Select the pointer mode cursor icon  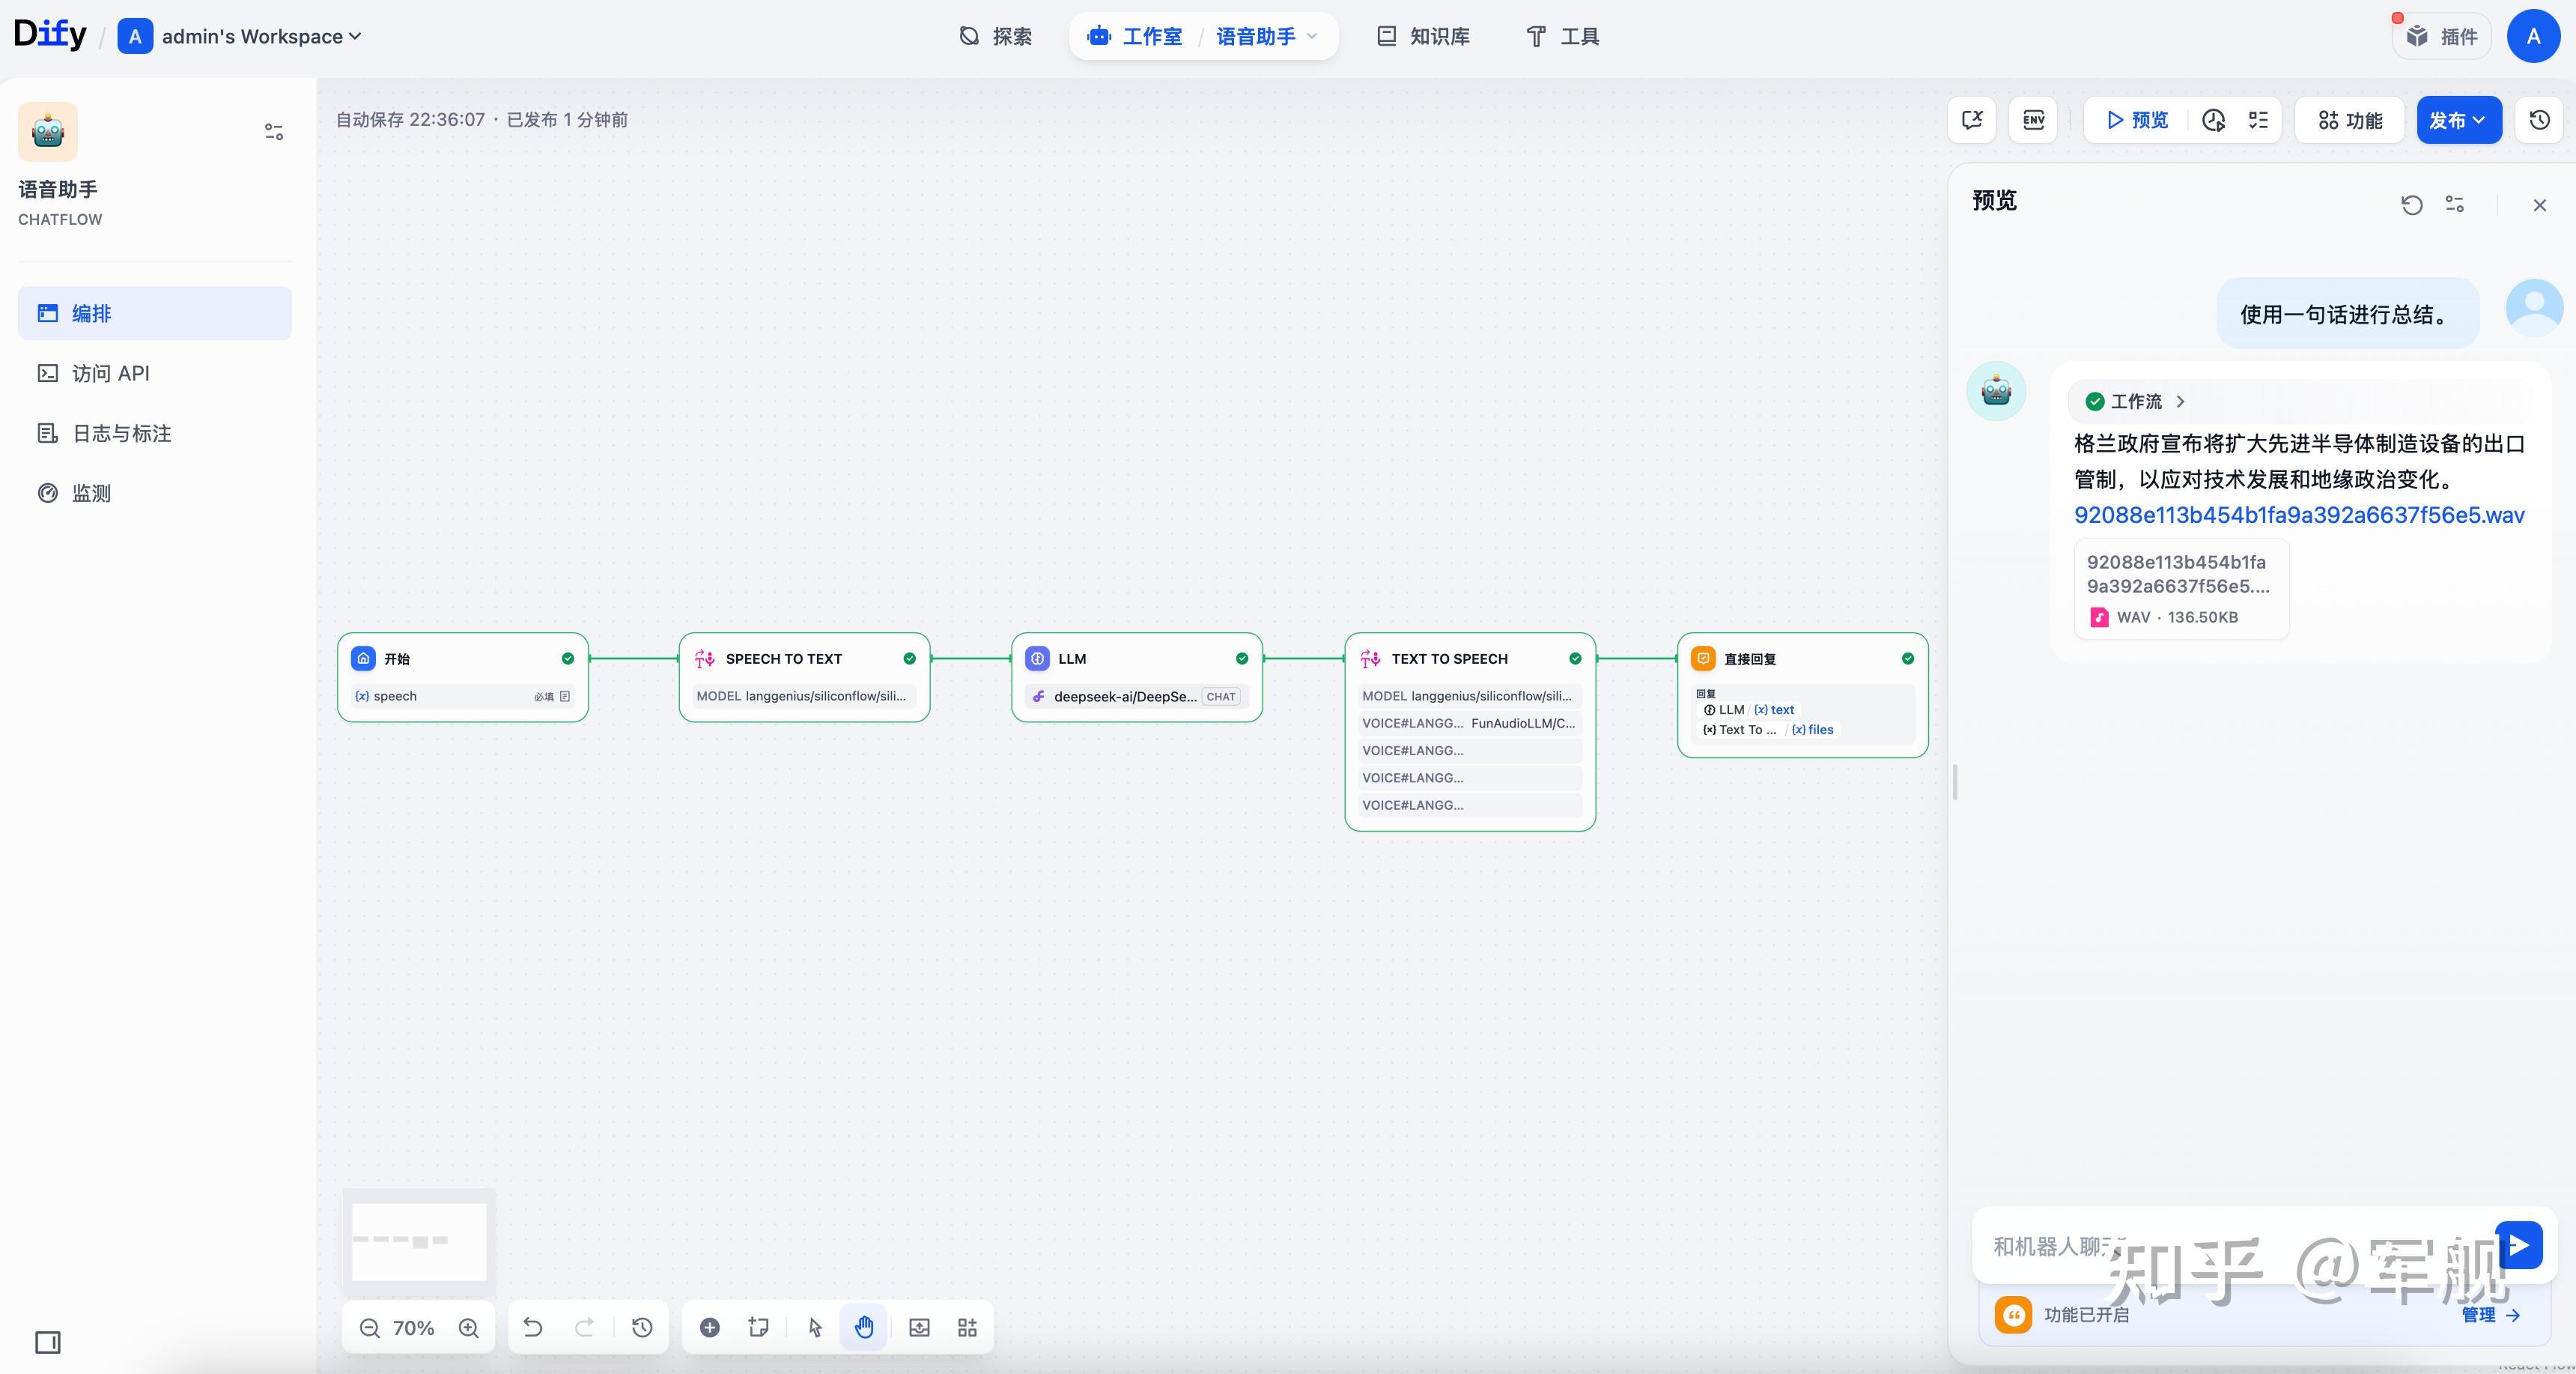coord(815,1328)
